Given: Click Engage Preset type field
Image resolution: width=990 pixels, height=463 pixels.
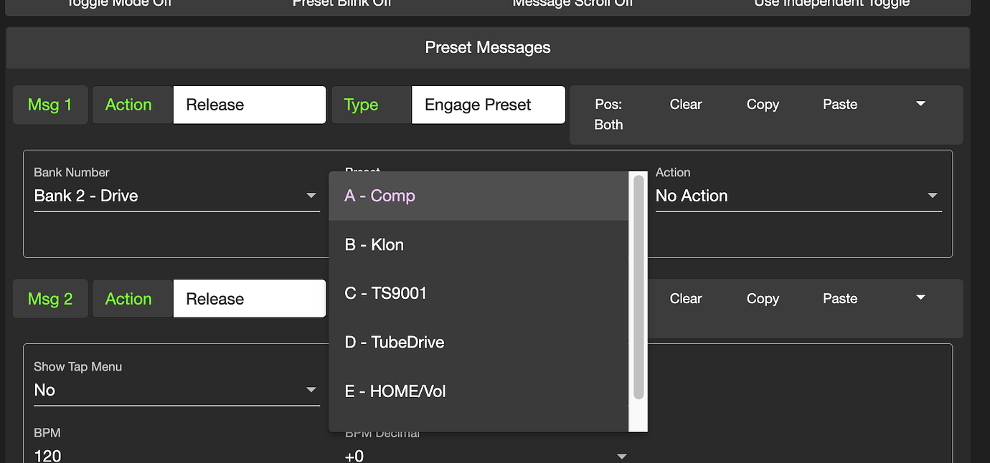Looking at the screenshot, I should (488, 105).
